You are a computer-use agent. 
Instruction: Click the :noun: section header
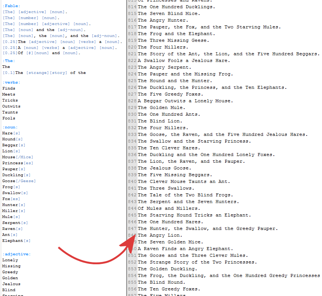coord(10,127)
